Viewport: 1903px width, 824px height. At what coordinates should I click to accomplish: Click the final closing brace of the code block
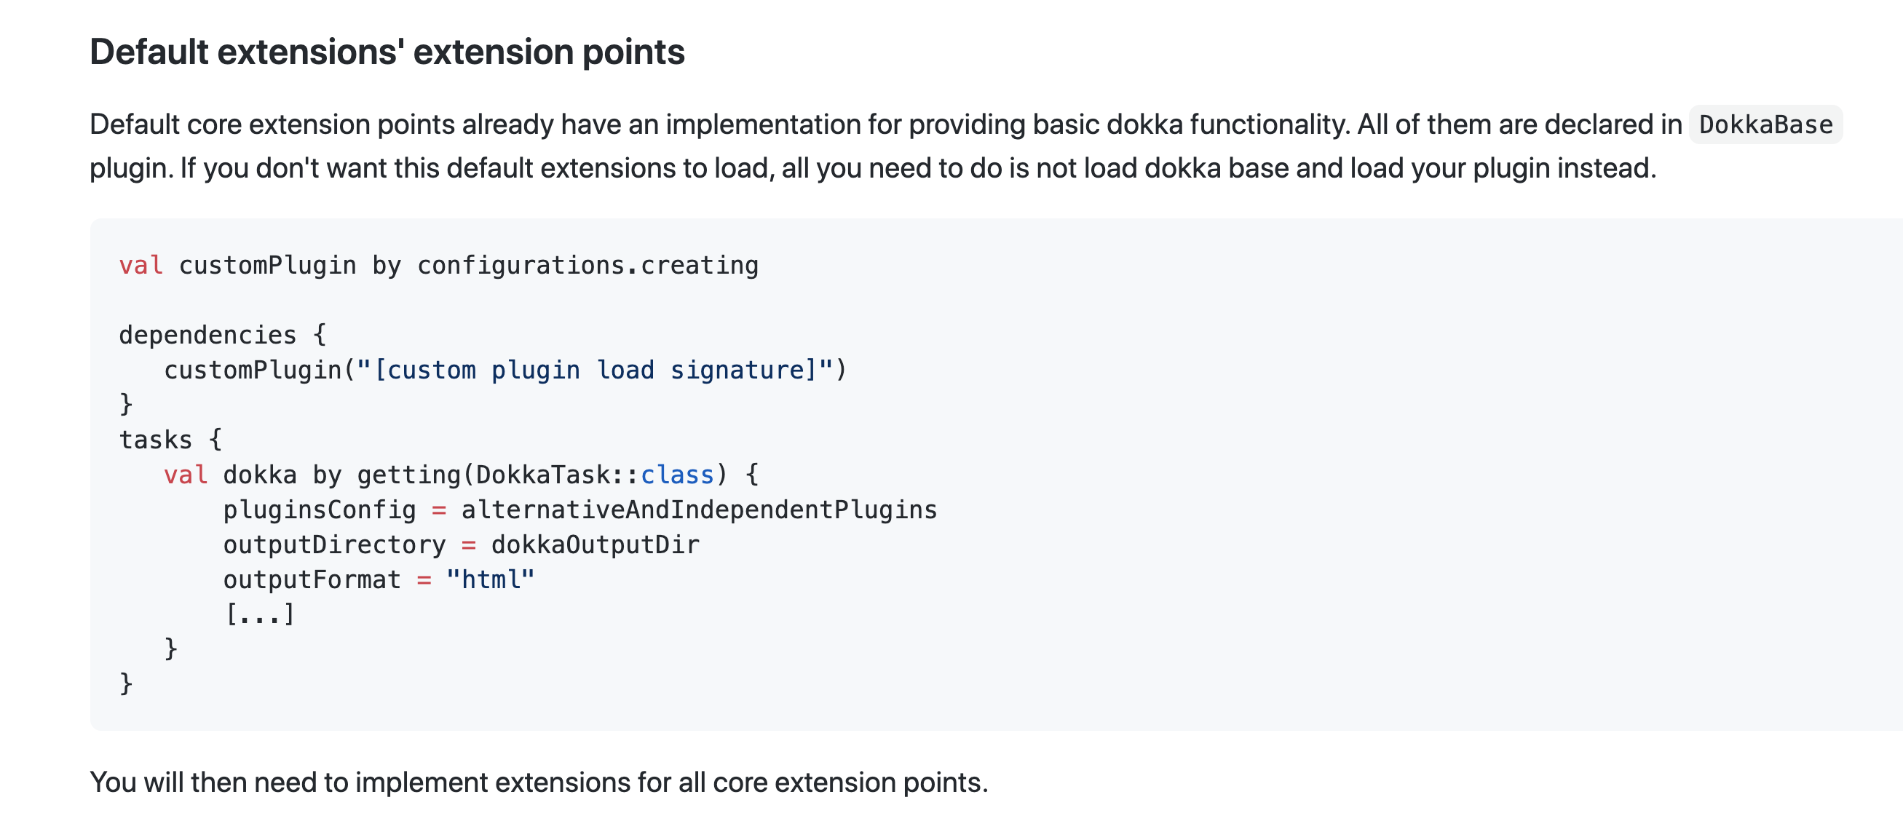(x=127, y=684)
